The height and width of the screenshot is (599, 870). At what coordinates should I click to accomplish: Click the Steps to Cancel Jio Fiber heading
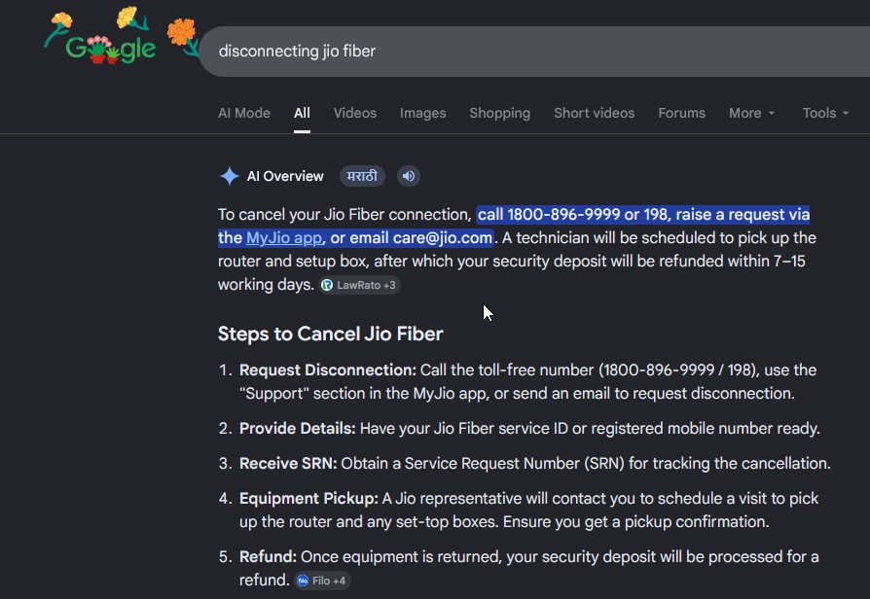coord(331,334)
